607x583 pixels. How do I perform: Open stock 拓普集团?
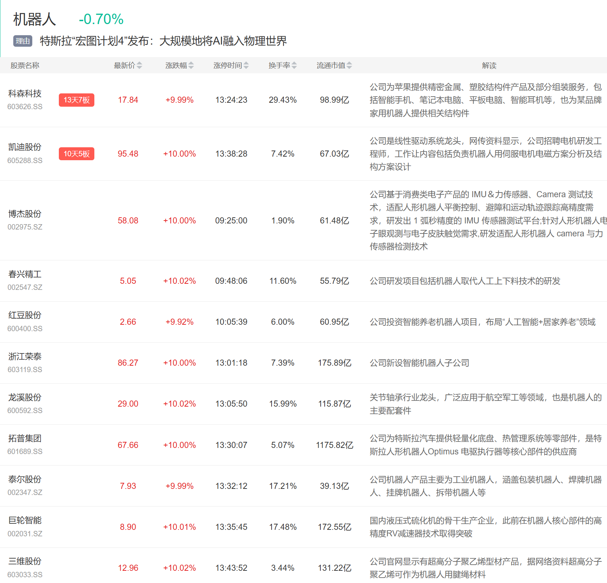pyautogui.click(x=25, y=438)
